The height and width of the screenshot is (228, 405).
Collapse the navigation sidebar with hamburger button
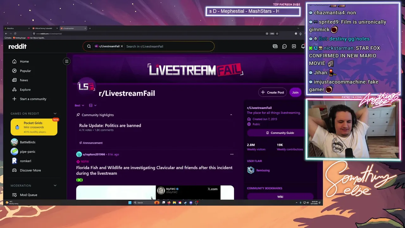point(66,61)
